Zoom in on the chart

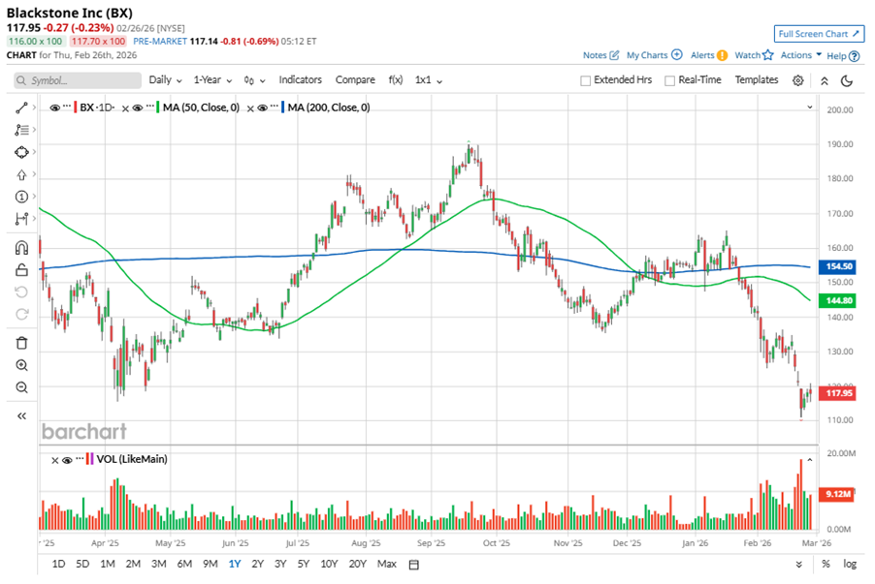21,365
